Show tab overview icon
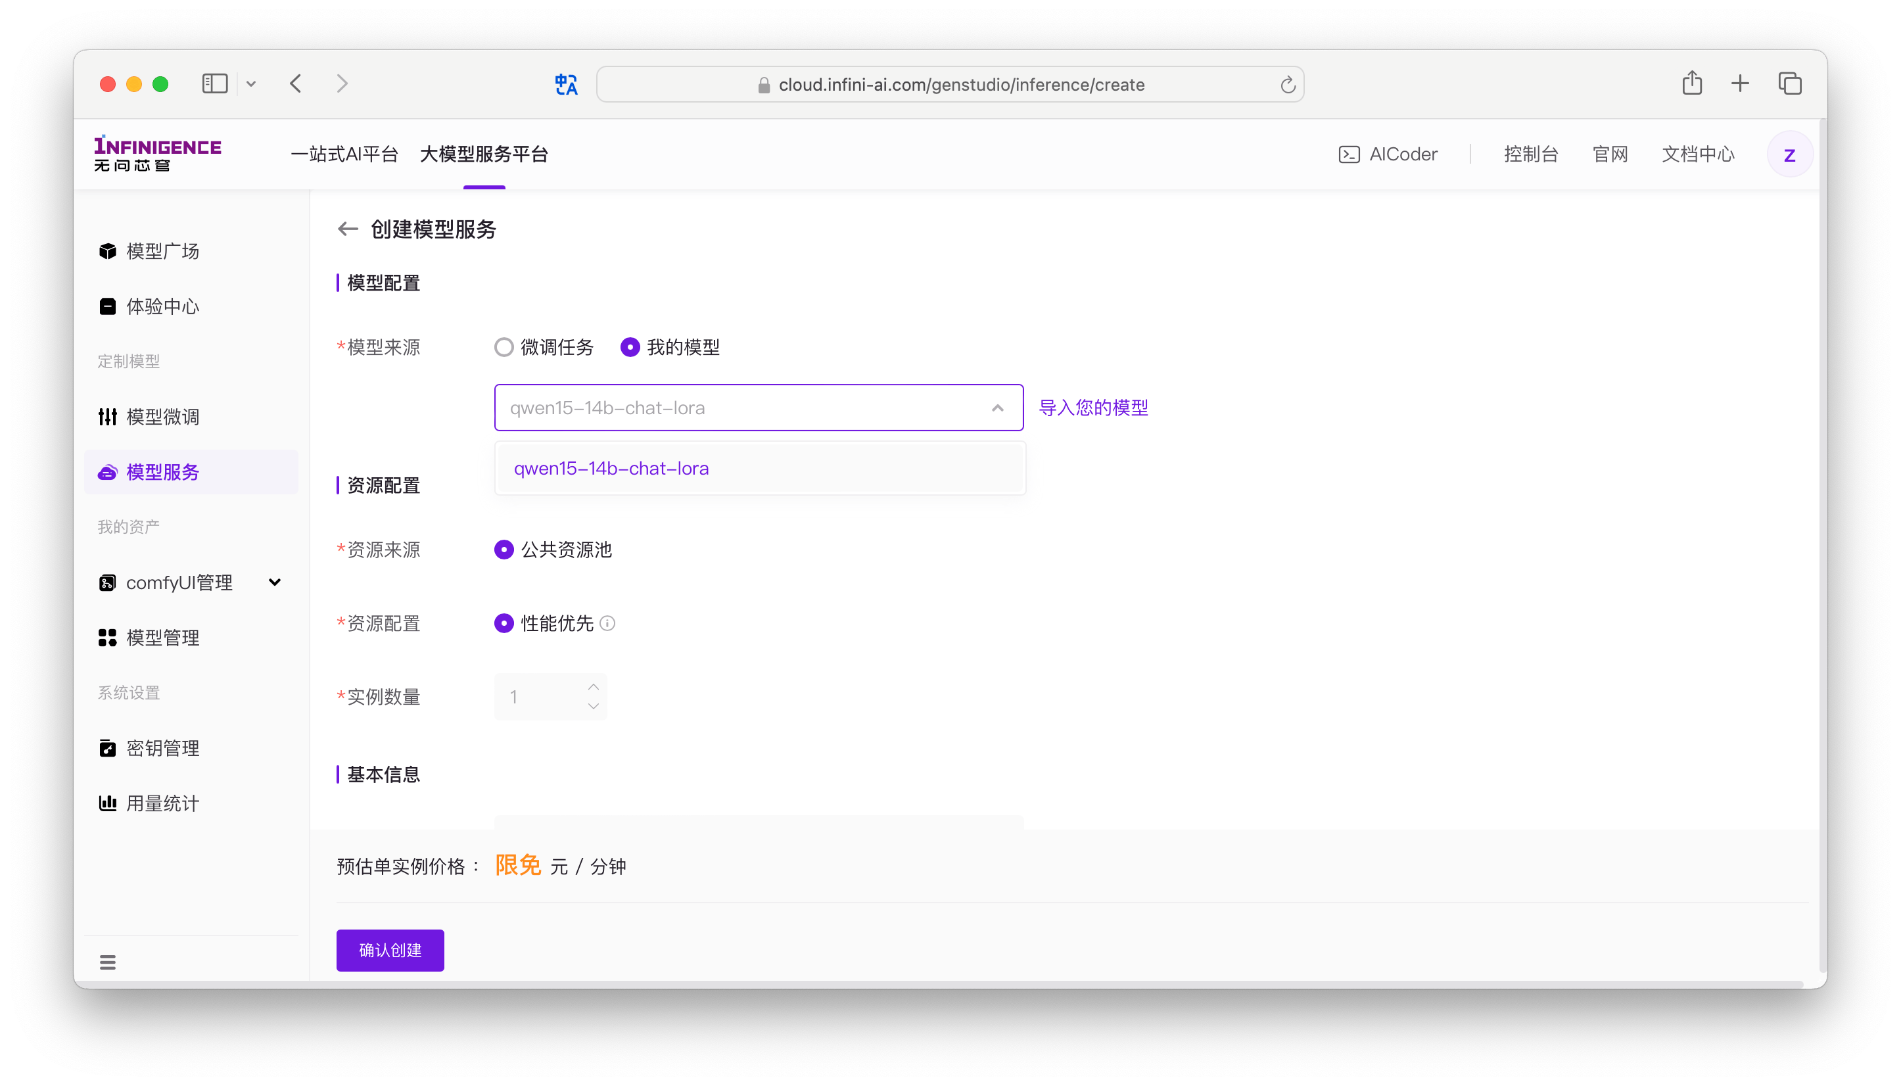Screen dimensions: 1901x1086 (x=1789, y=83)
